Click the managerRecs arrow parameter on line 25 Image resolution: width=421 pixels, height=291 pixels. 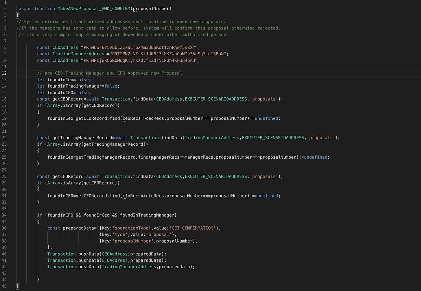point(165,157)
